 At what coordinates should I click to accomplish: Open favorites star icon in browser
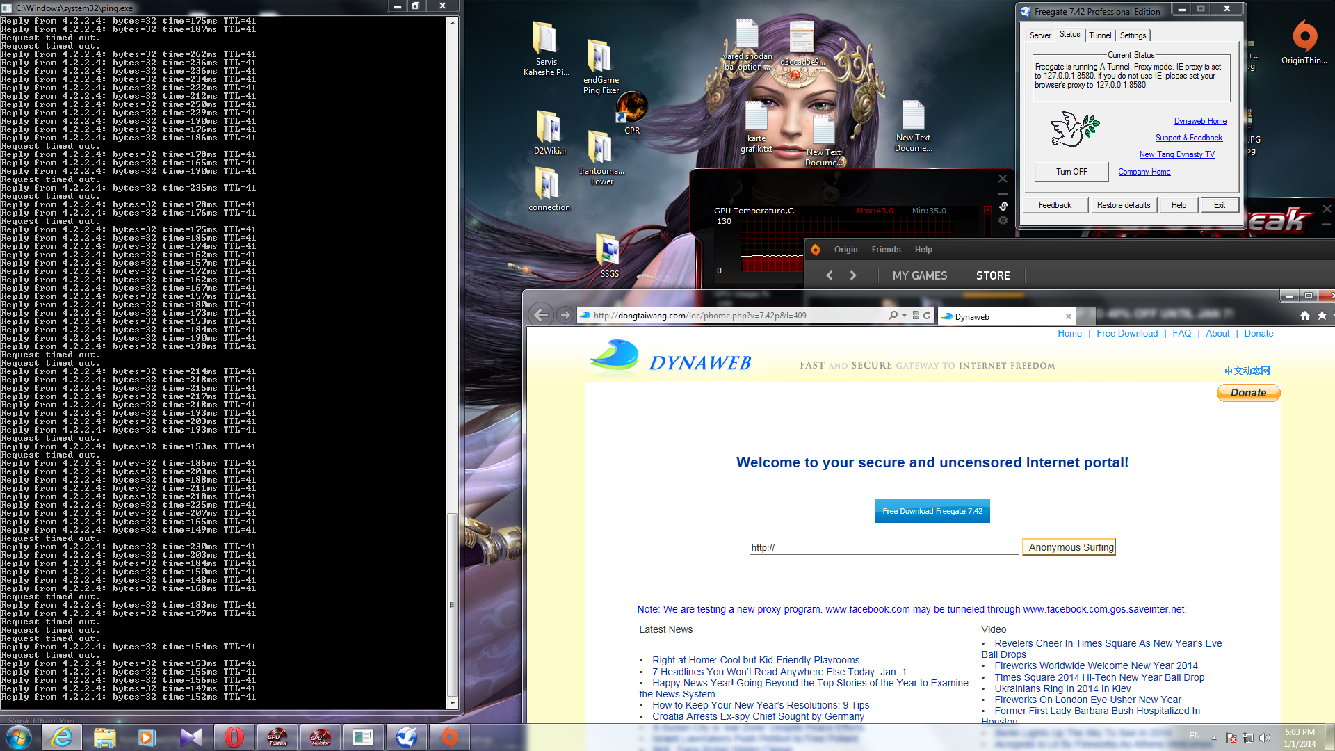(1322, 316)
